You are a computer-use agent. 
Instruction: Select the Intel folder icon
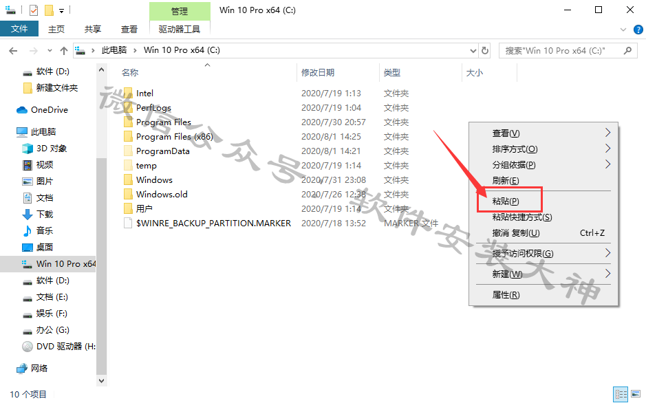point(128,93)
